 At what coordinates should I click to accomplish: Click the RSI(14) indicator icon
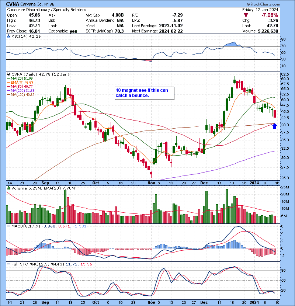click(x=8, y=36)
